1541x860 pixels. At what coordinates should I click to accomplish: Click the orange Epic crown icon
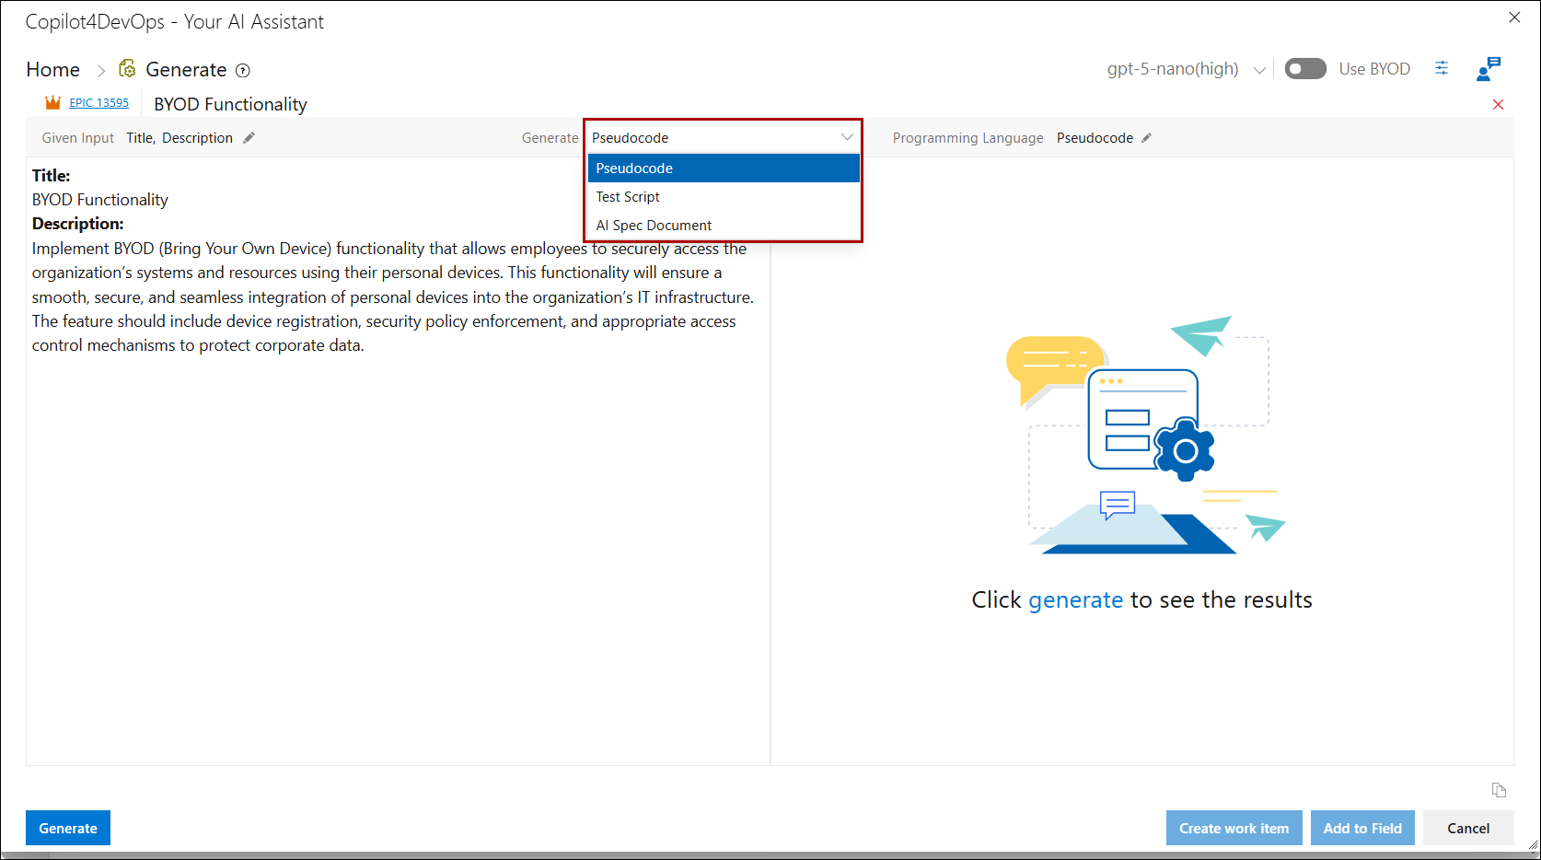tap(52, 103)
